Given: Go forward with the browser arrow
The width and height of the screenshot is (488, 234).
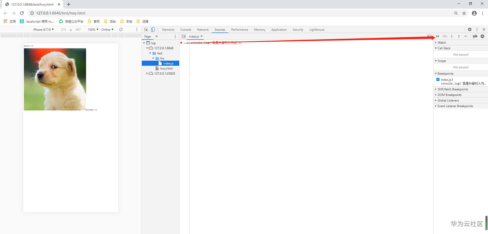Looking at the screenshot, I should 14,13.
